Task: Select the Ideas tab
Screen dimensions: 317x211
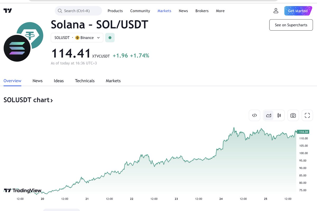Action: point(59,81)
